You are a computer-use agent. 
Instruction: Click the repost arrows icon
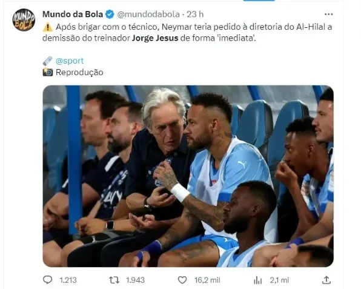114,280
